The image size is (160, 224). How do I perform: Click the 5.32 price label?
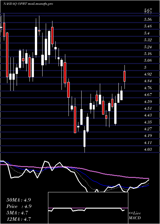tap(148, 40)
